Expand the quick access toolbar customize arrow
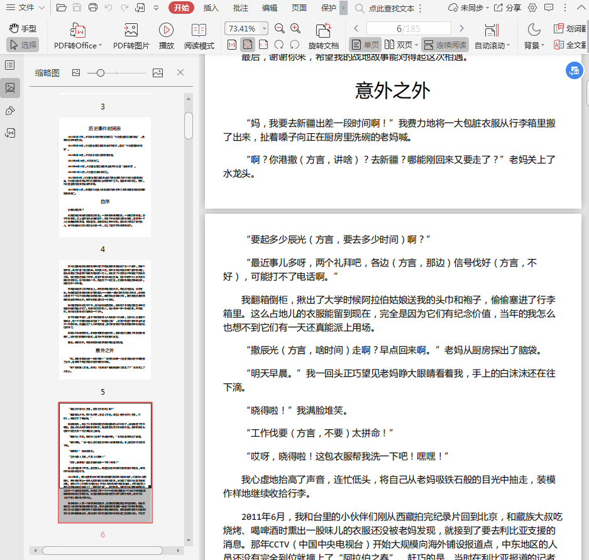Viewport: 589px width, 560px height. [157, 8]
